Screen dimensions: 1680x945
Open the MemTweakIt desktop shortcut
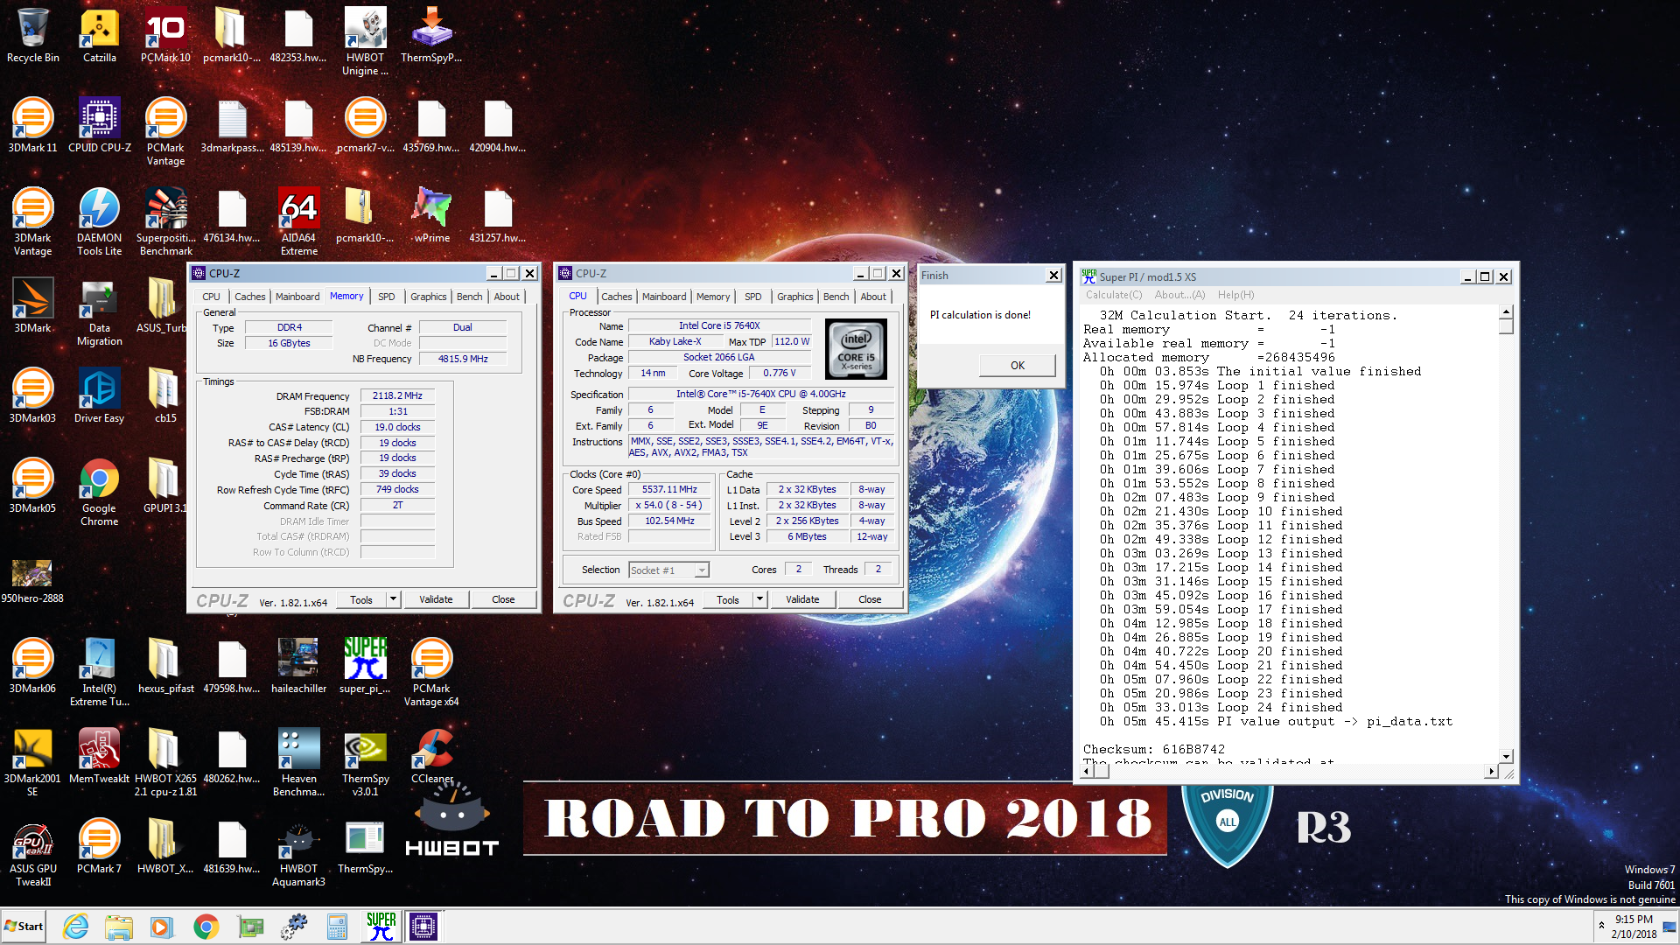tap(100, 756)
